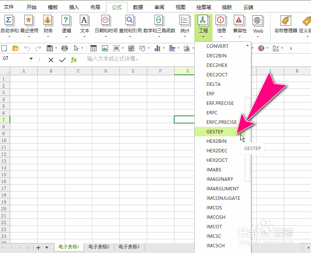Select CONVERT from the function list
This screenshot has height=253, width=311.
[220, 46]
